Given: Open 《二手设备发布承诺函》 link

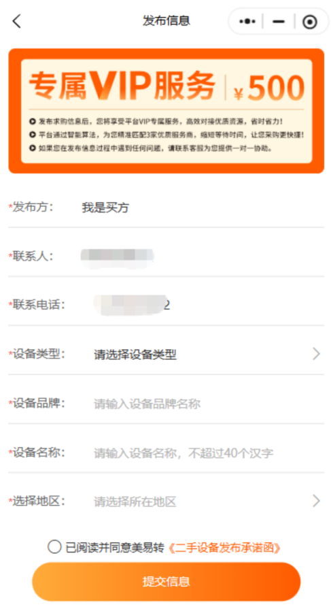Looking at the screenshot, I should [224, 548].
